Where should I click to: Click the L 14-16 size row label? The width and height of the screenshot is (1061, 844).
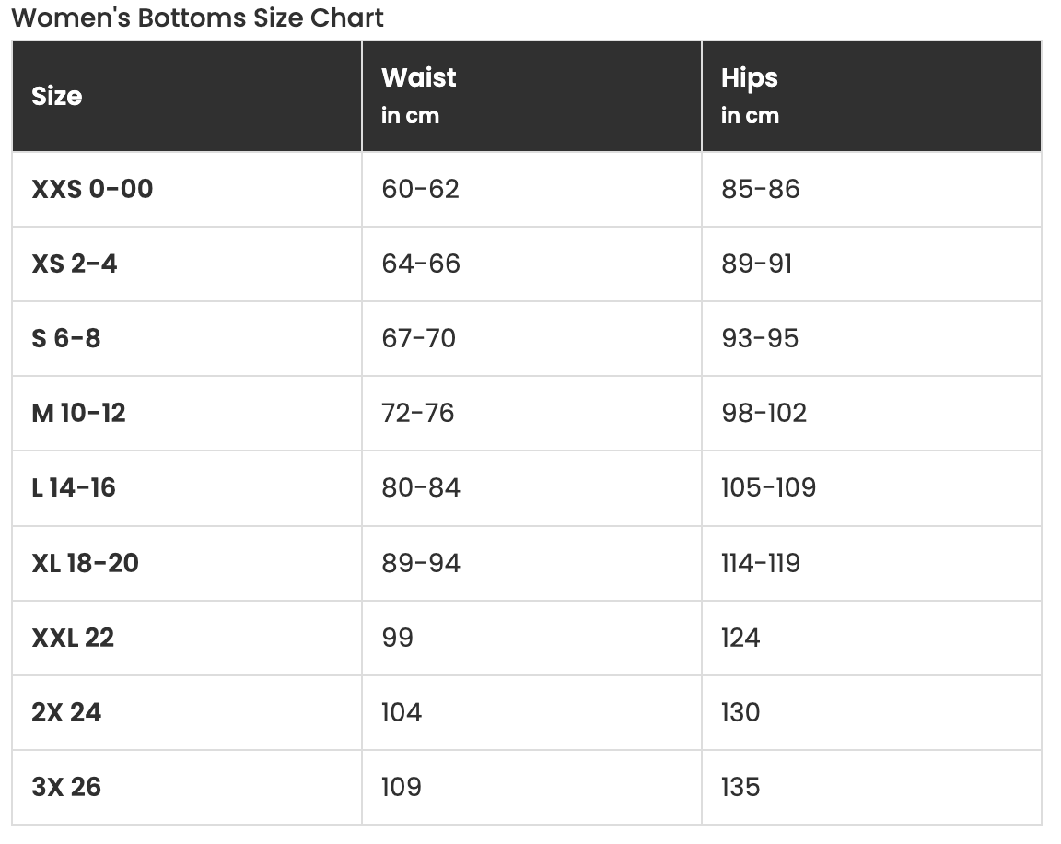point(74,487)
